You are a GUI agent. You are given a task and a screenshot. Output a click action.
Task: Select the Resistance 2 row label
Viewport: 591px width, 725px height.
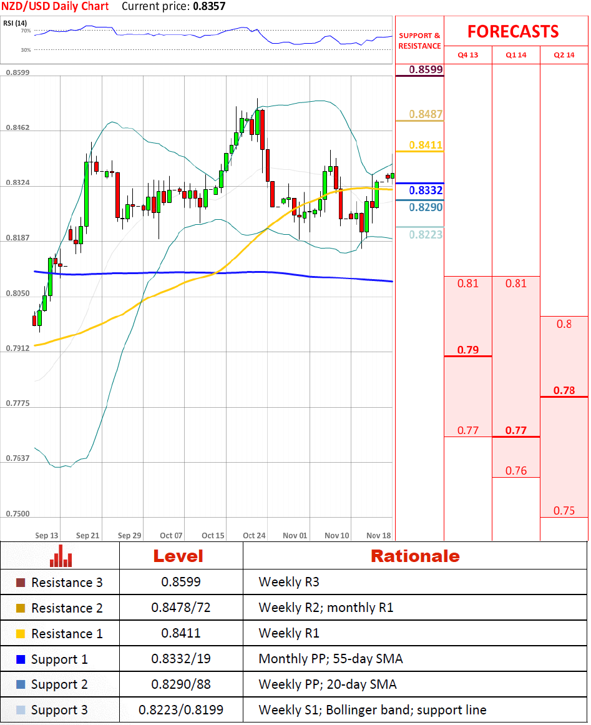[67, 608]
